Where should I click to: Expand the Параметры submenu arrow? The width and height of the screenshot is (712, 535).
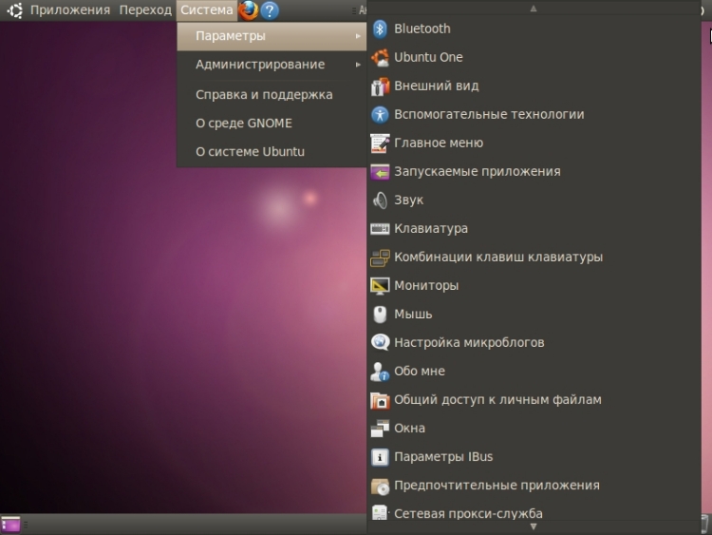coord(358,36)
